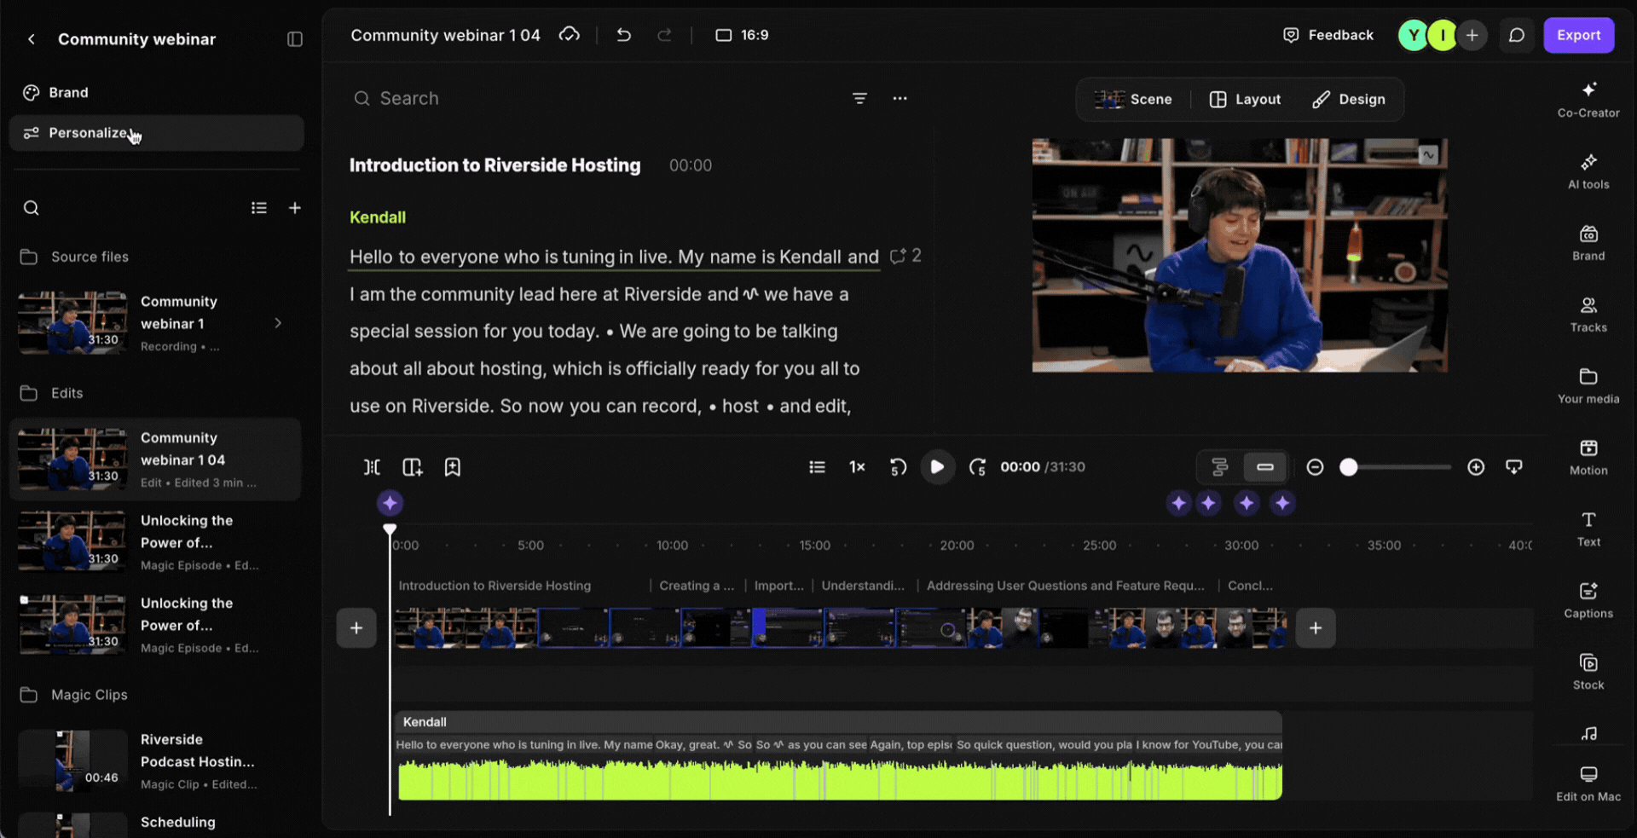Select the AI marker at timeline start

(390, 504)
